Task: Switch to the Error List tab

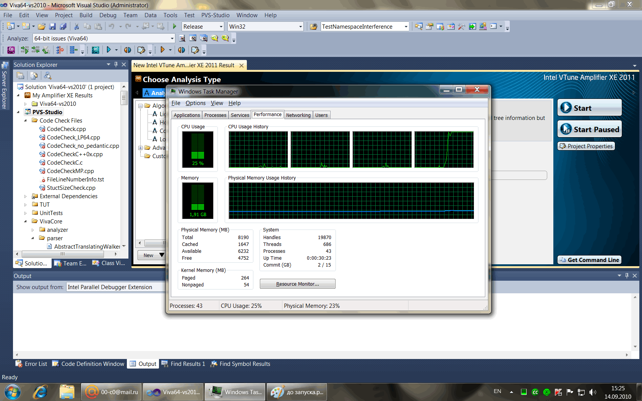Action: click(x=31, y=364)
